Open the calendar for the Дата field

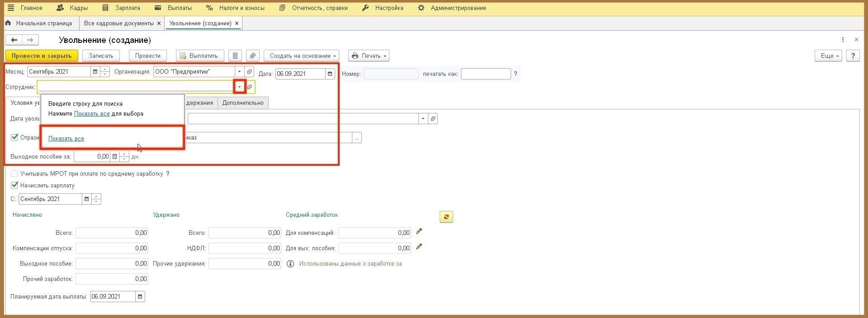pyautogui.click(x=330, y=74)
